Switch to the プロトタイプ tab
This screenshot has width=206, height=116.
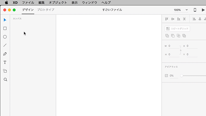(46, 10)
